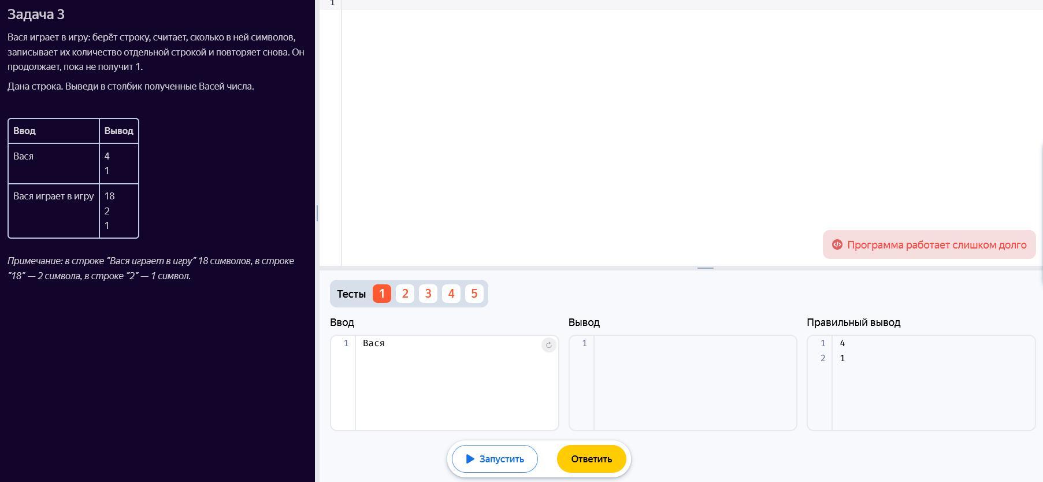
Task: Run the program with Запустить button
Action: tap(495, 459)
